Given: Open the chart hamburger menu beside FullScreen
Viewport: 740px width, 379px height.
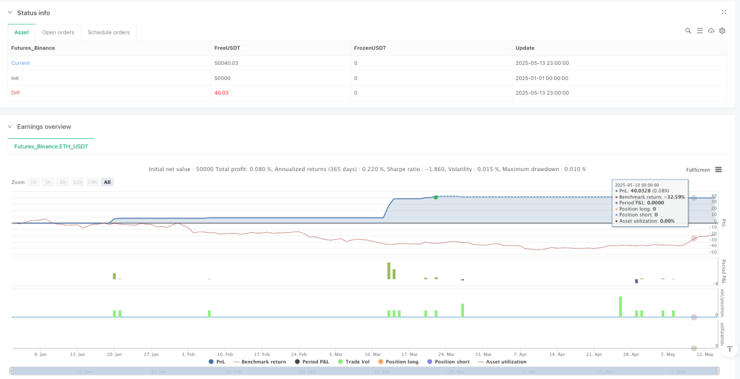Looking at the screenshot, I should coord(718,169).
